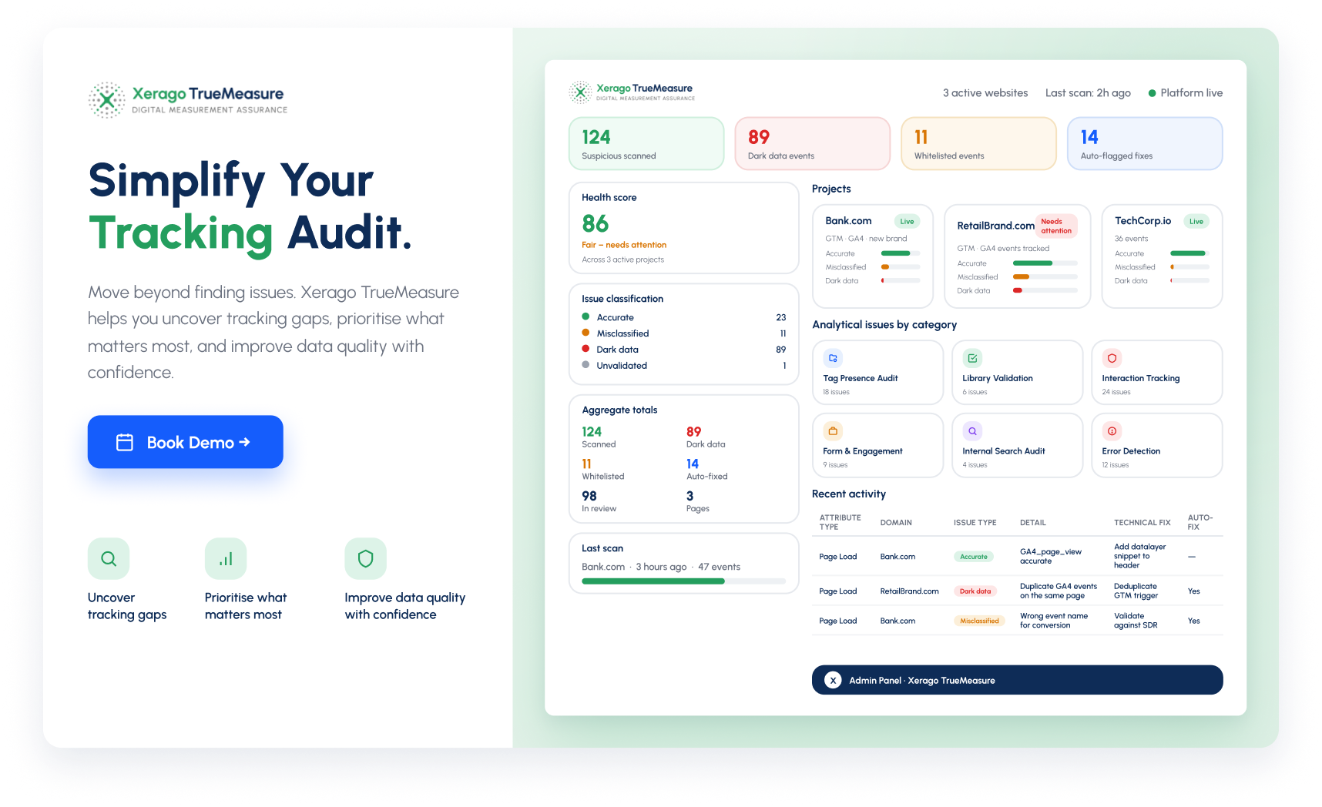Click '3 active websites' in header
Screen dimensions: 1322x807
[985, 93]
